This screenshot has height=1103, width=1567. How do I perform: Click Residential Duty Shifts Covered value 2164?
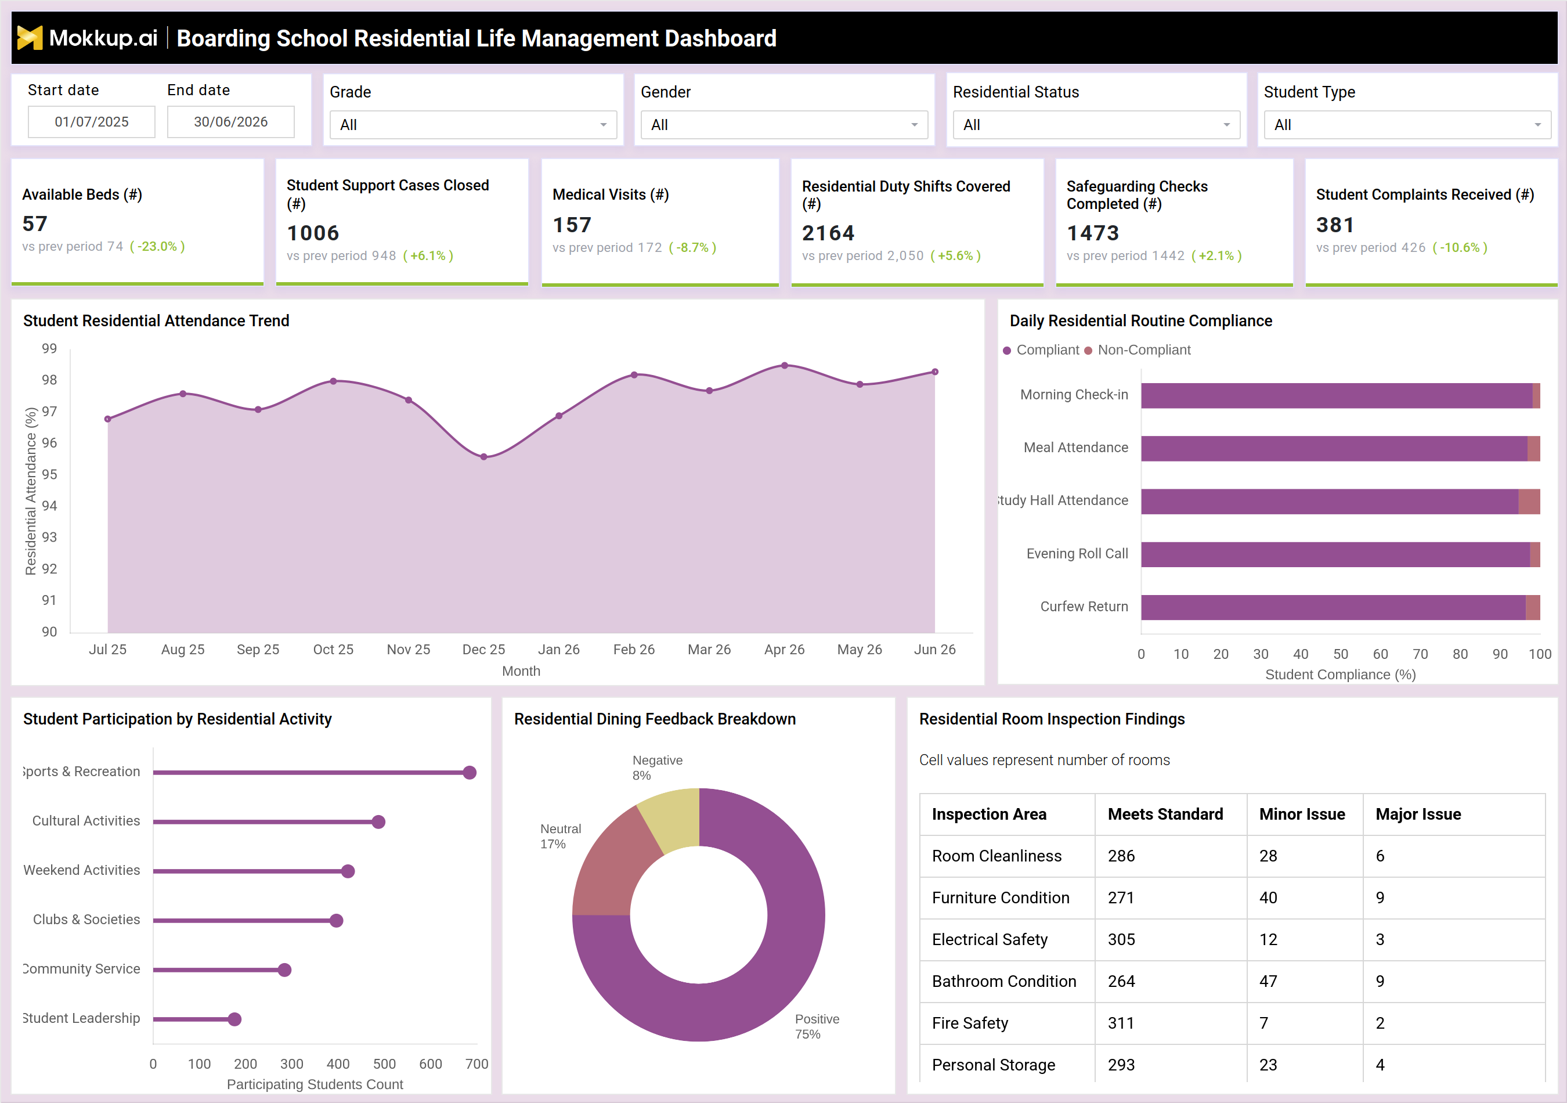(x=828, y=233)
